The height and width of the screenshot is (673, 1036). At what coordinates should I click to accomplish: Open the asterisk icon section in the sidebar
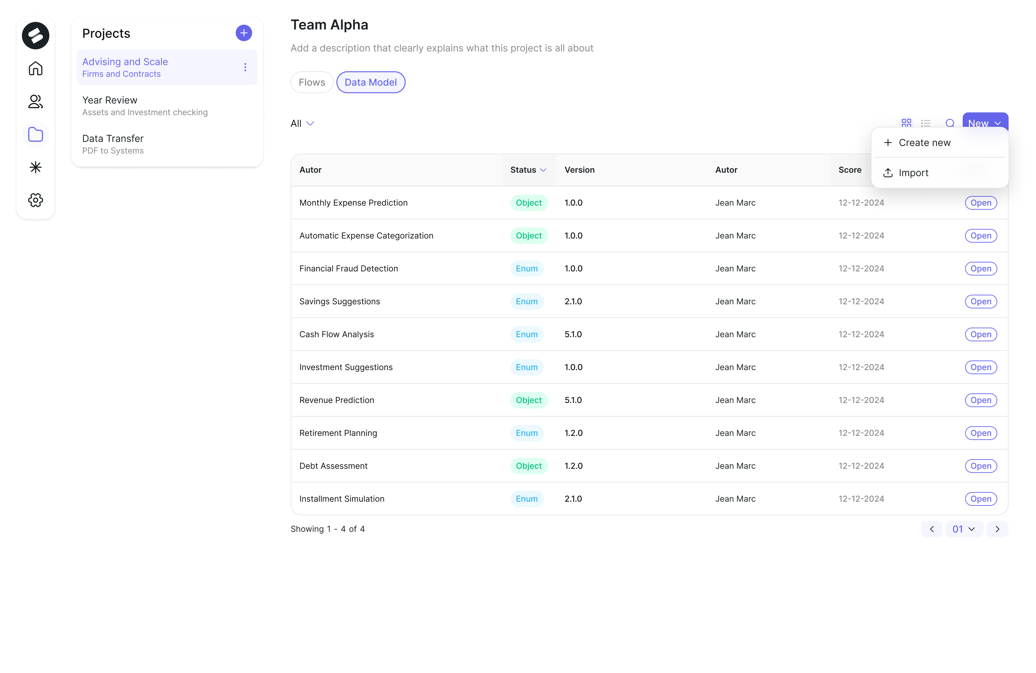[36, 167]
